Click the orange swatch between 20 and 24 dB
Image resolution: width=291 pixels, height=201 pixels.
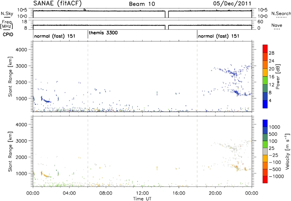(265, 65)
